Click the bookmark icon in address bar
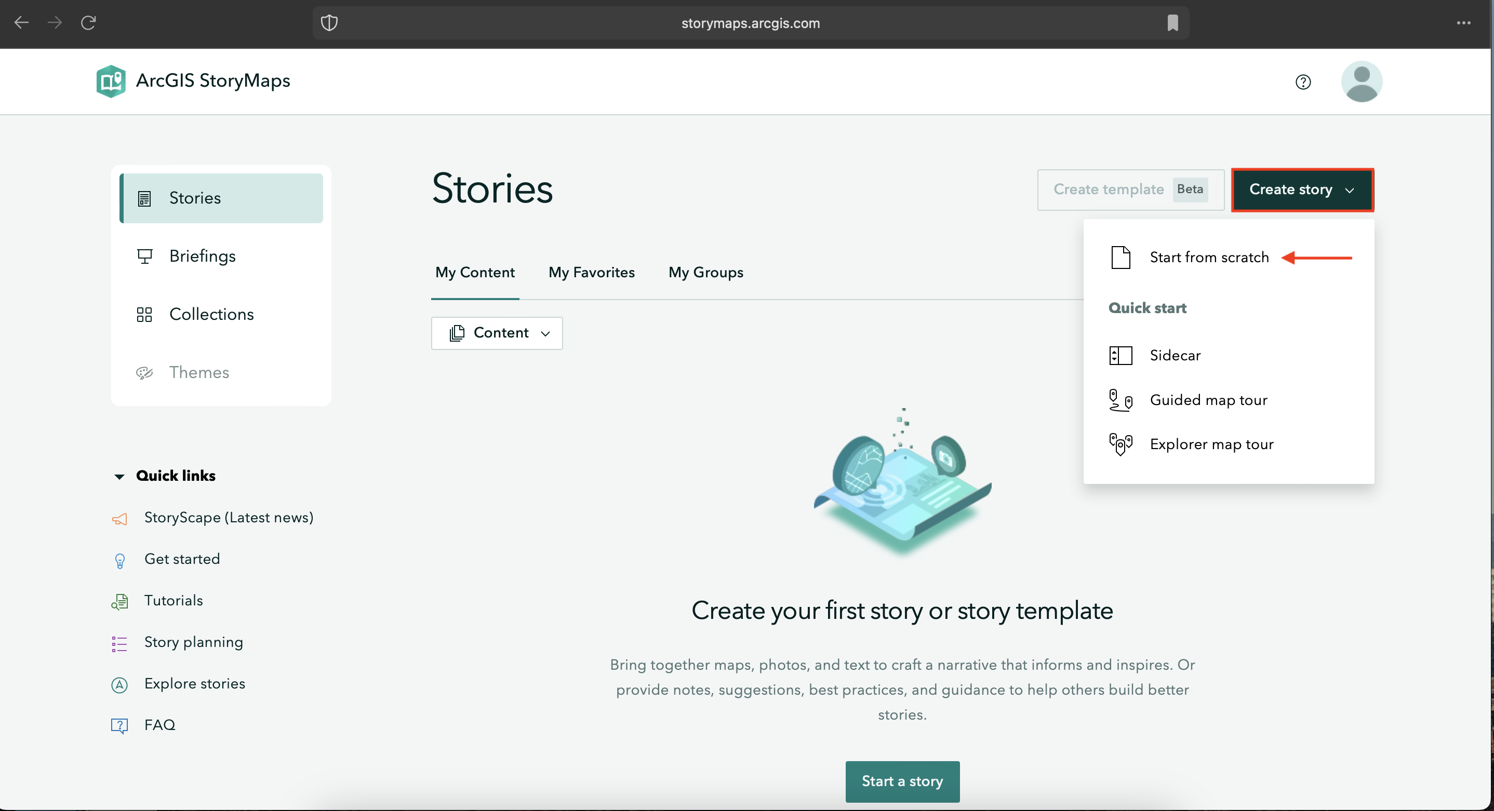This screenshot has width=1494, height=811. click(x=1172, y=23)
